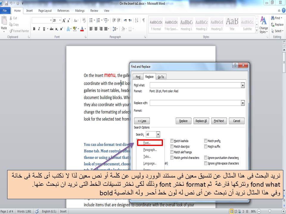Expand the Replace with dropdown arrow
This screenshot has height=214, width=286.
[243, 103]
